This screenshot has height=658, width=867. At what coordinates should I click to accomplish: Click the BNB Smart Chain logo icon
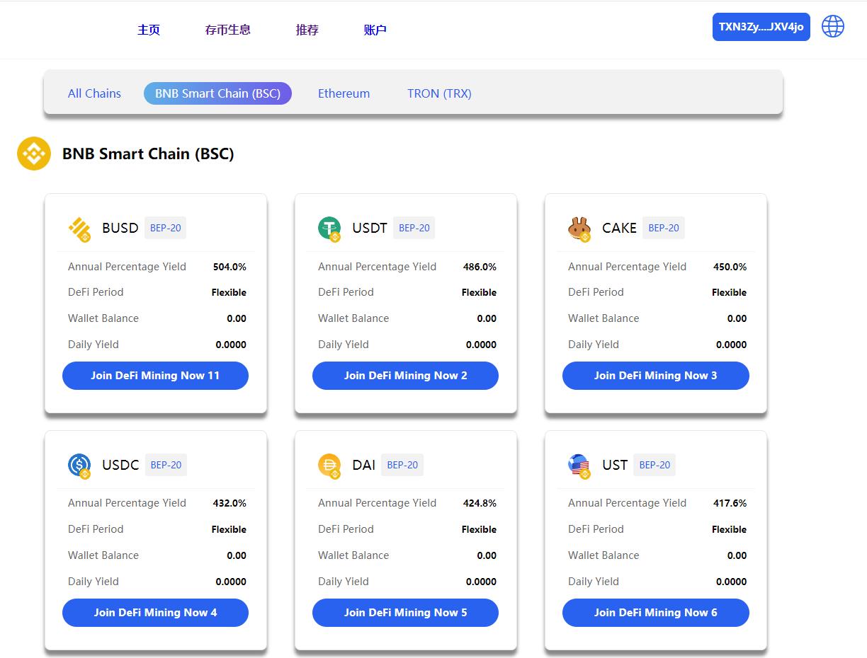click(34, 154)
